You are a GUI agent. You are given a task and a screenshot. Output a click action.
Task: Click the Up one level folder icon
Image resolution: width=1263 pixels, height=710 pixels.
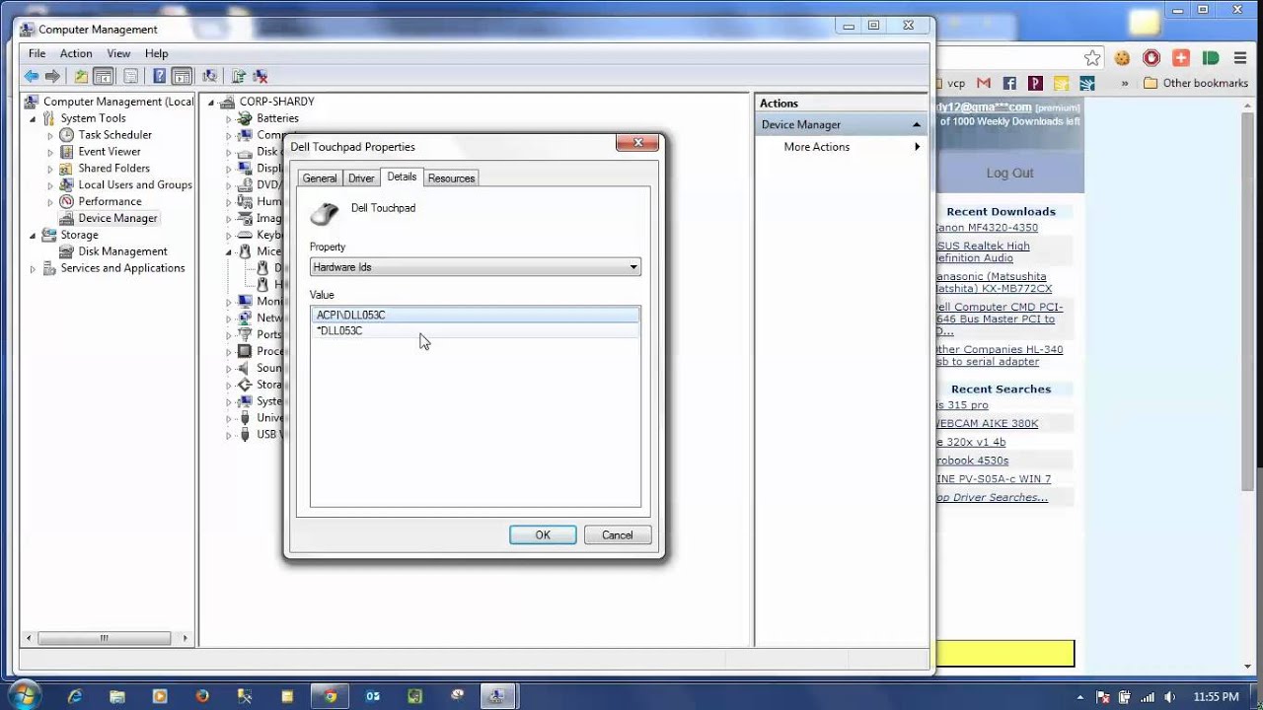pos(81,76)
